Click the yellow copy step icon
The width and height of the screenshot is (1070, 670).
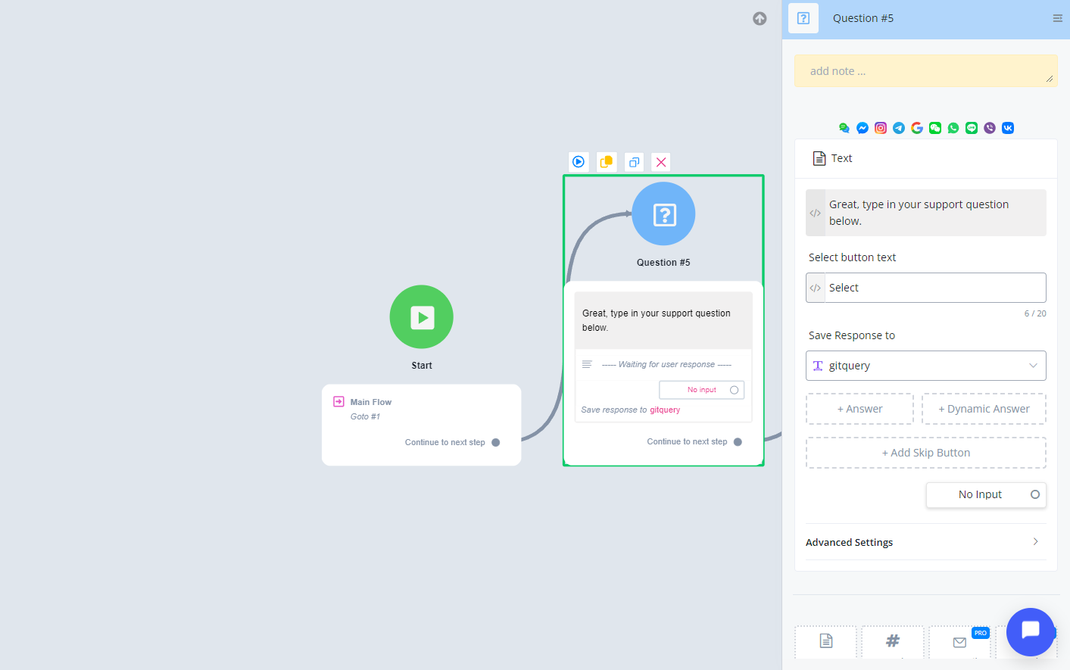[x=607, y=162]
